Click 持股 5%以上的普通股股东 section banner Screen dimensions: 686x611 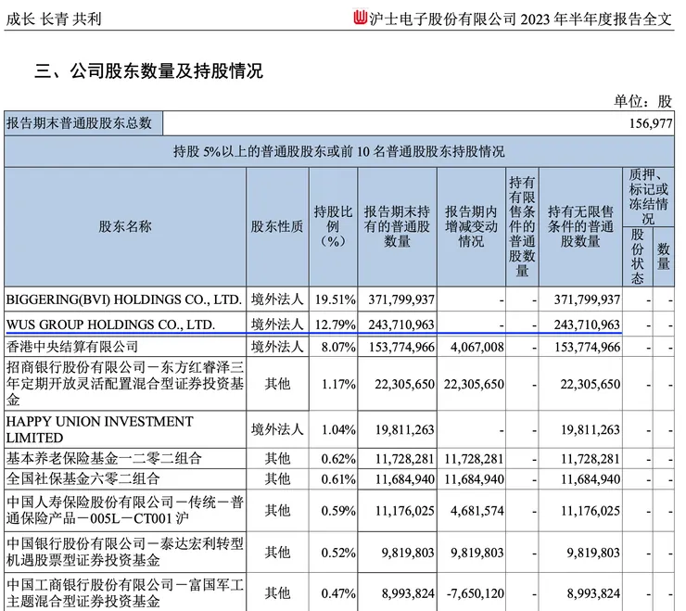click(x=339, y=151)
